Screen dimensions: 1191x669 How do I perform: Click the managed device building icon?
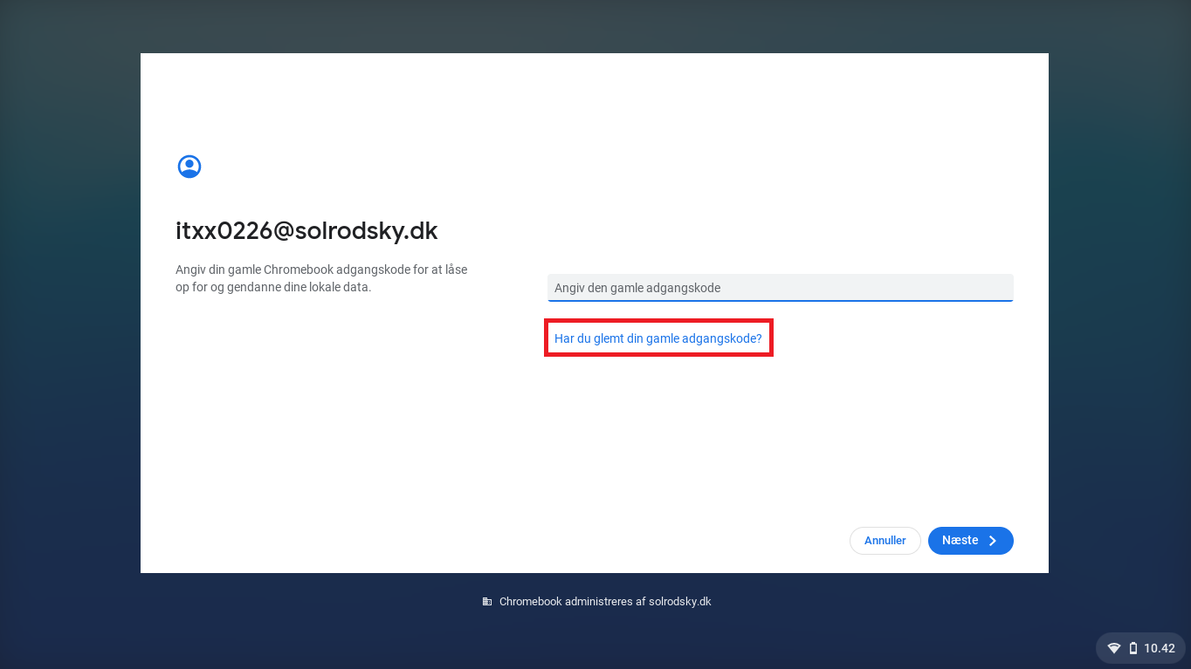(487, 602)
